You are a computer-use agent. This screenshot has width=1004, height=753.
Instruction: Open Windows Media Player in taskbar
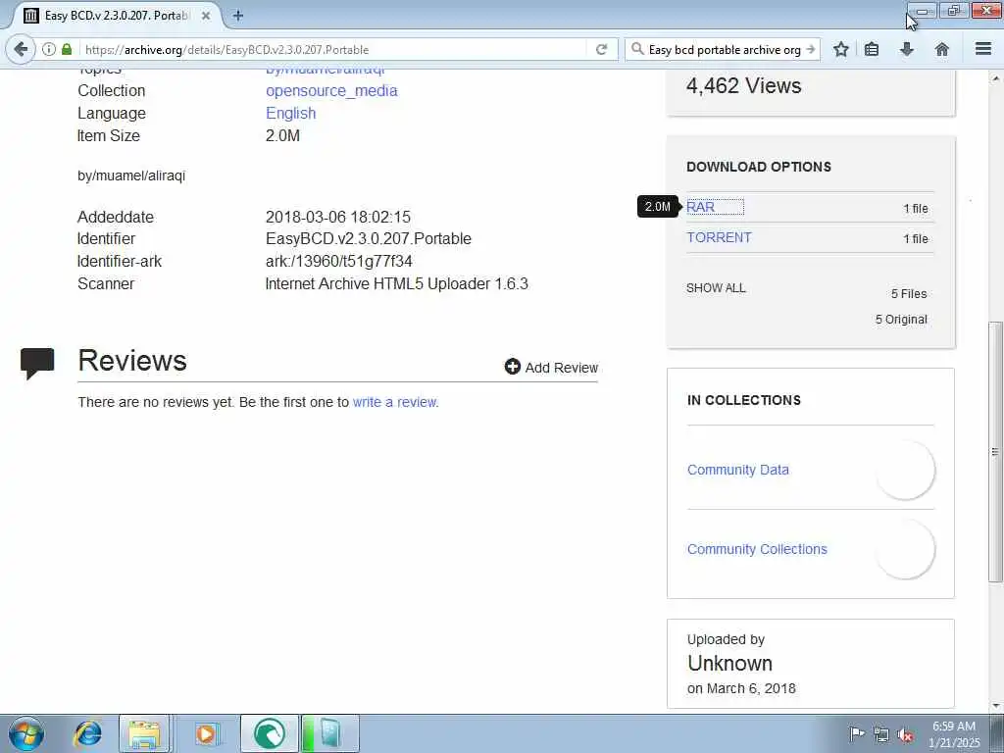coord(206,733)
